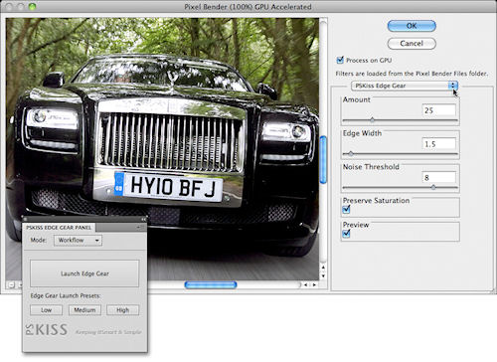Open the Edge Gear panel options menu
Viewport: 497px width, 362px height.
[x=139, y=228]
